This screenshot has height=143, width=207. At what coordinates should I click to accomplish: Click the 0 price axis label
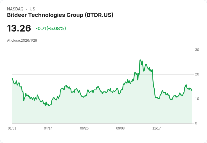[x=196, y=123]
